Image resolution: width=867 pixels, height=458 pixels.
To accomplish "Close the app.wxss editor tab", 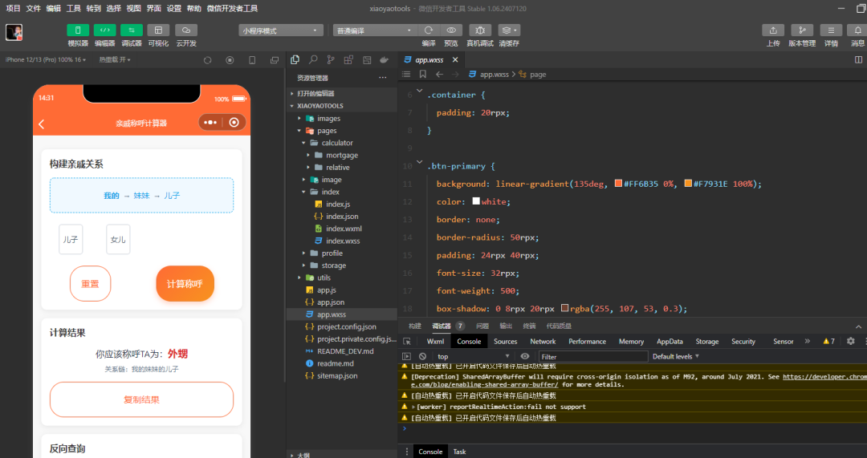I will pos(455,59).
